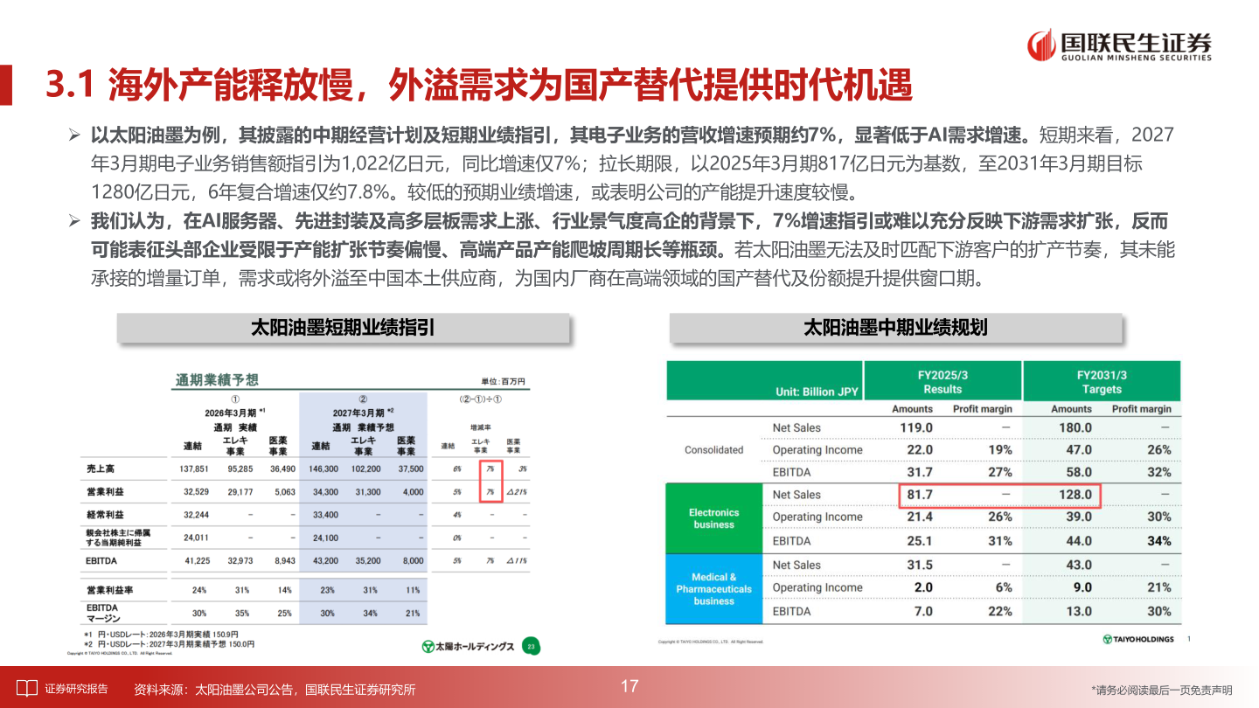Select the 31,300 cell

pyautogui.click(x=367, y=492)
